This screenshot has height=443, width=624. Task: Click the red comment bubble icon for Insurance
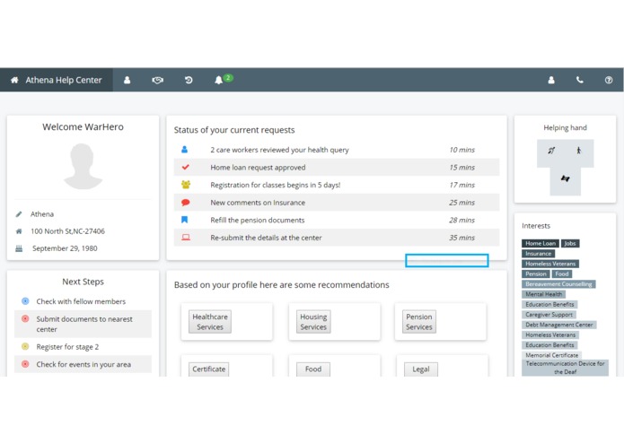(x=186, y=203)
